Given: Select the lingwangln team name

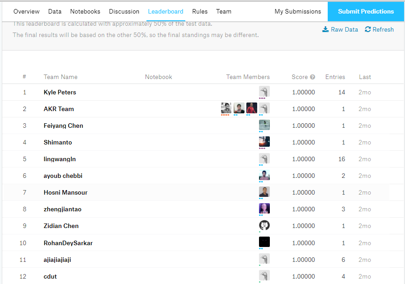Looking at the screenshot, I should click(60, 159).
